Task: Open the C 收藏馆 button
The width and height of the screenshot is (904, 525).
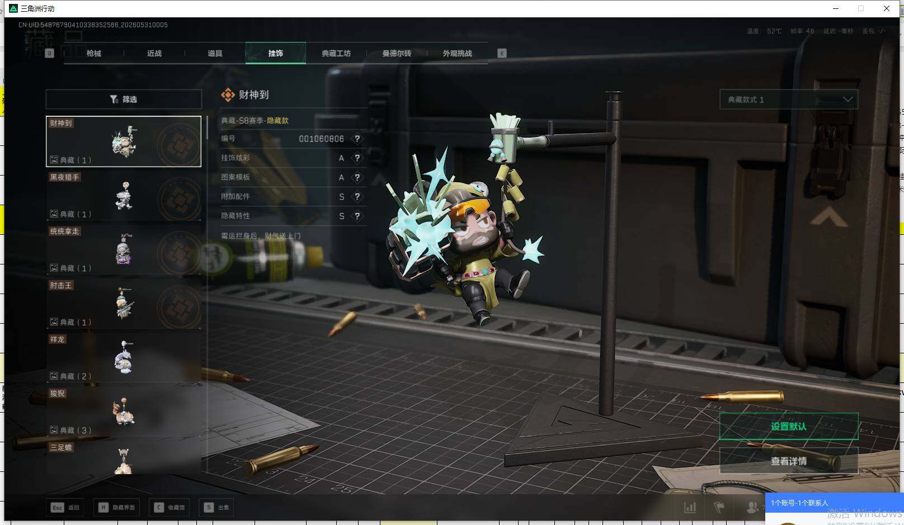Action: pyautogui.click(x=170, y=507)
